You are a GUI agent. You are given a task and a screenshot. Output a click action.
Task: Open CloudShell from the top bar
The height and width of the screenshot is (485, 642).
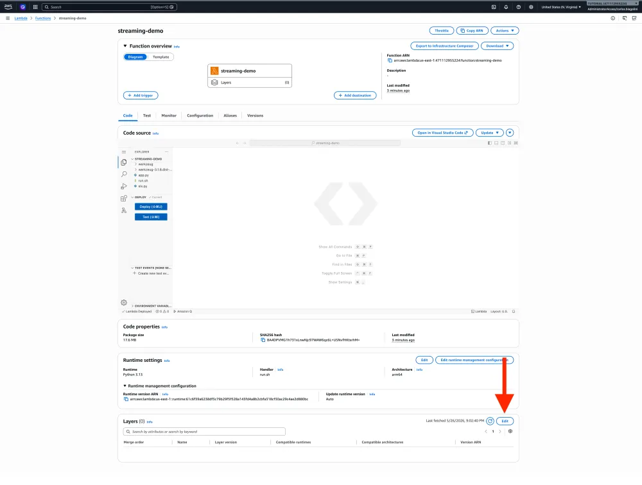point(494,7)
